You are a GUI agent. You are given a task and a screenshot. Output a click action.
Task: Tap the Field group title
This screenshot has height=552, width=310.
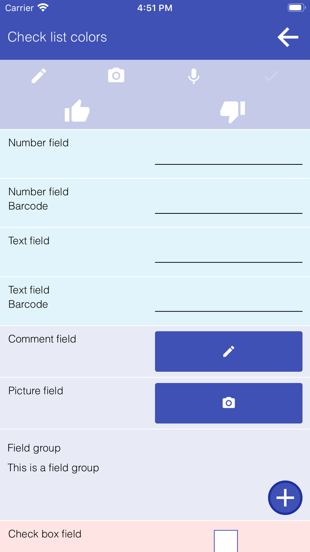[34, 448]
